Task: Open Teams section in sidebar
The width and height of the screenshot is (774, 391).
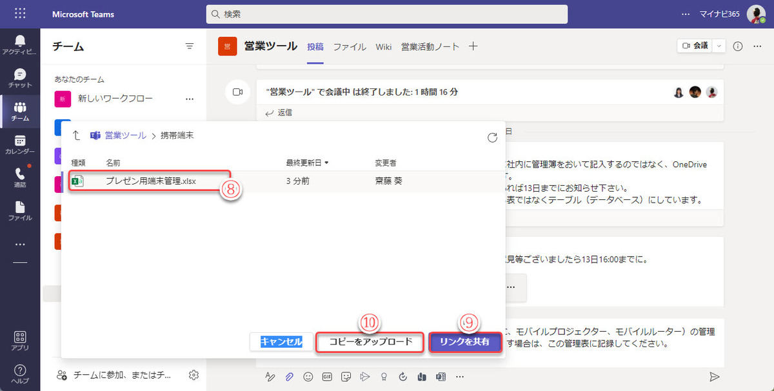Action: click(20, 112)
